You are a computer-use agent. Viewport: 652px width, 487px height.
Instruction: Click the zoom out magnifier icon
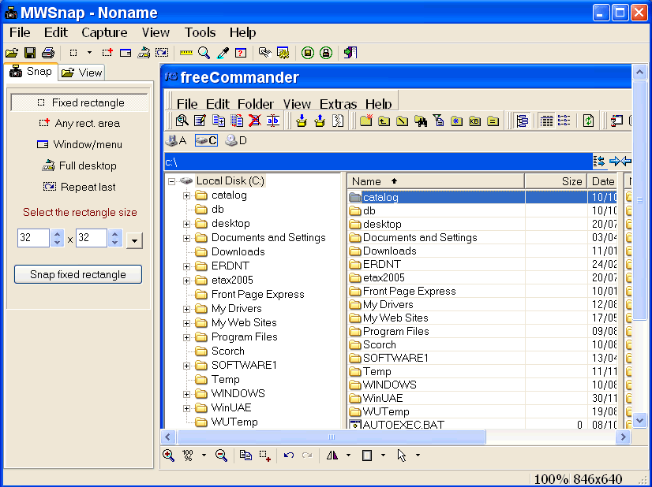pyautogui.click(x=222, y=455)
